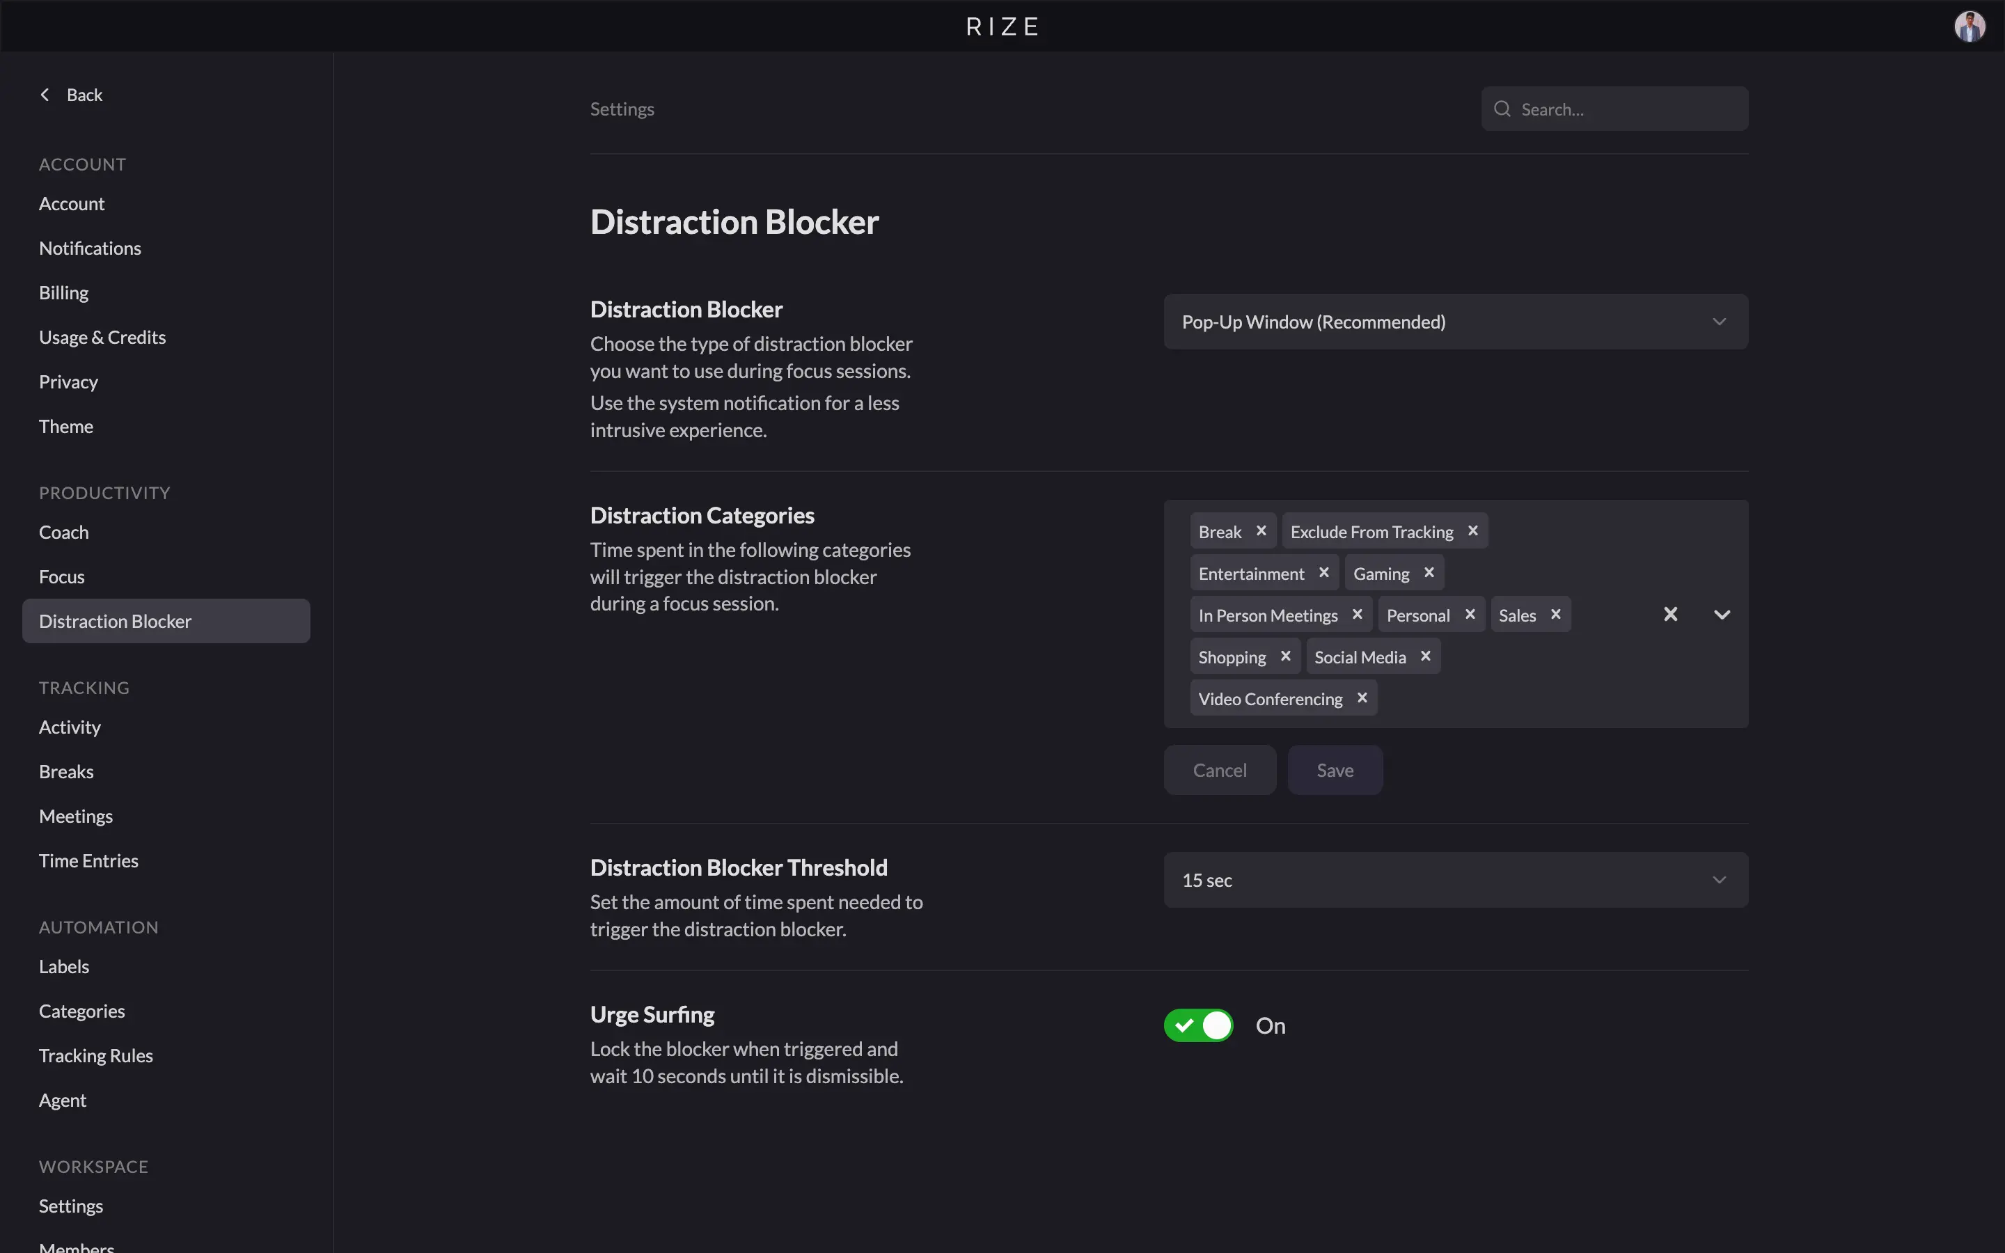Screen dimensions: 2005x1253
Task: Open Workspace Settings item
Action: click(70, 1206)
